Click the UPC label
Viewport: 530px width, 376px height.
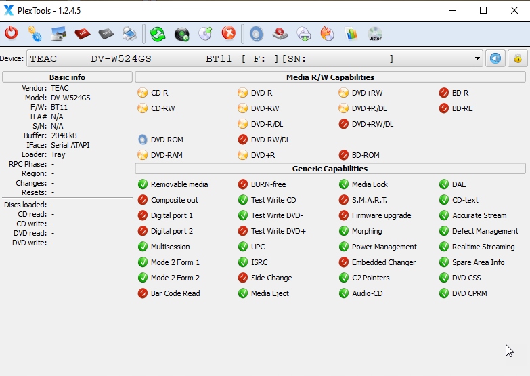[x=258, y=247]
